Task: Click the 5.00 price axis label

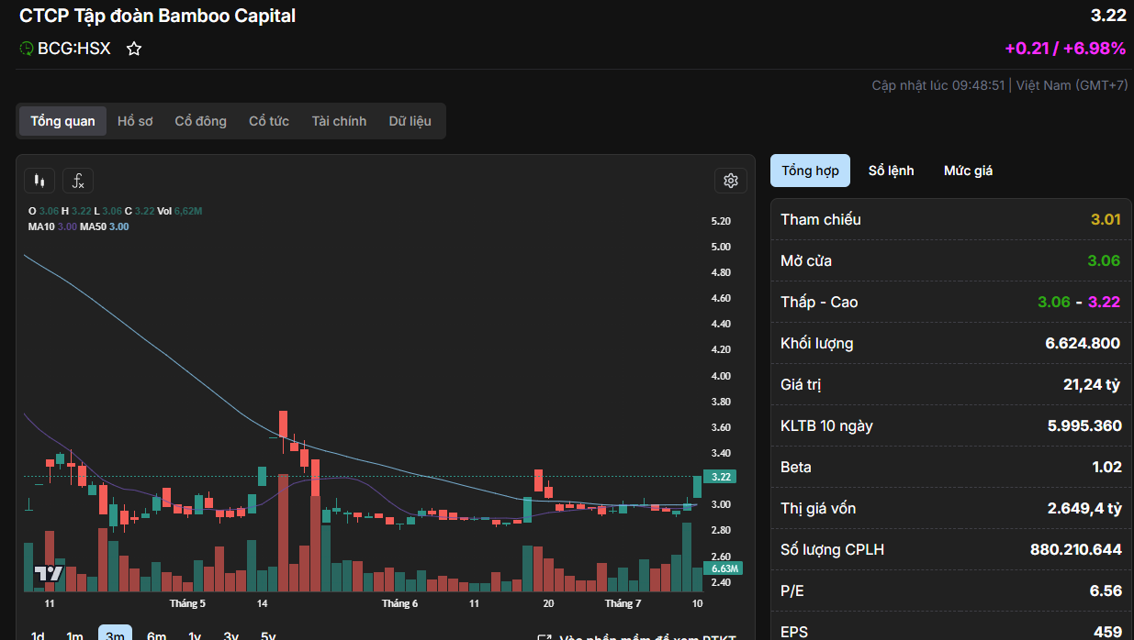Action: click(x=721, y=247)
